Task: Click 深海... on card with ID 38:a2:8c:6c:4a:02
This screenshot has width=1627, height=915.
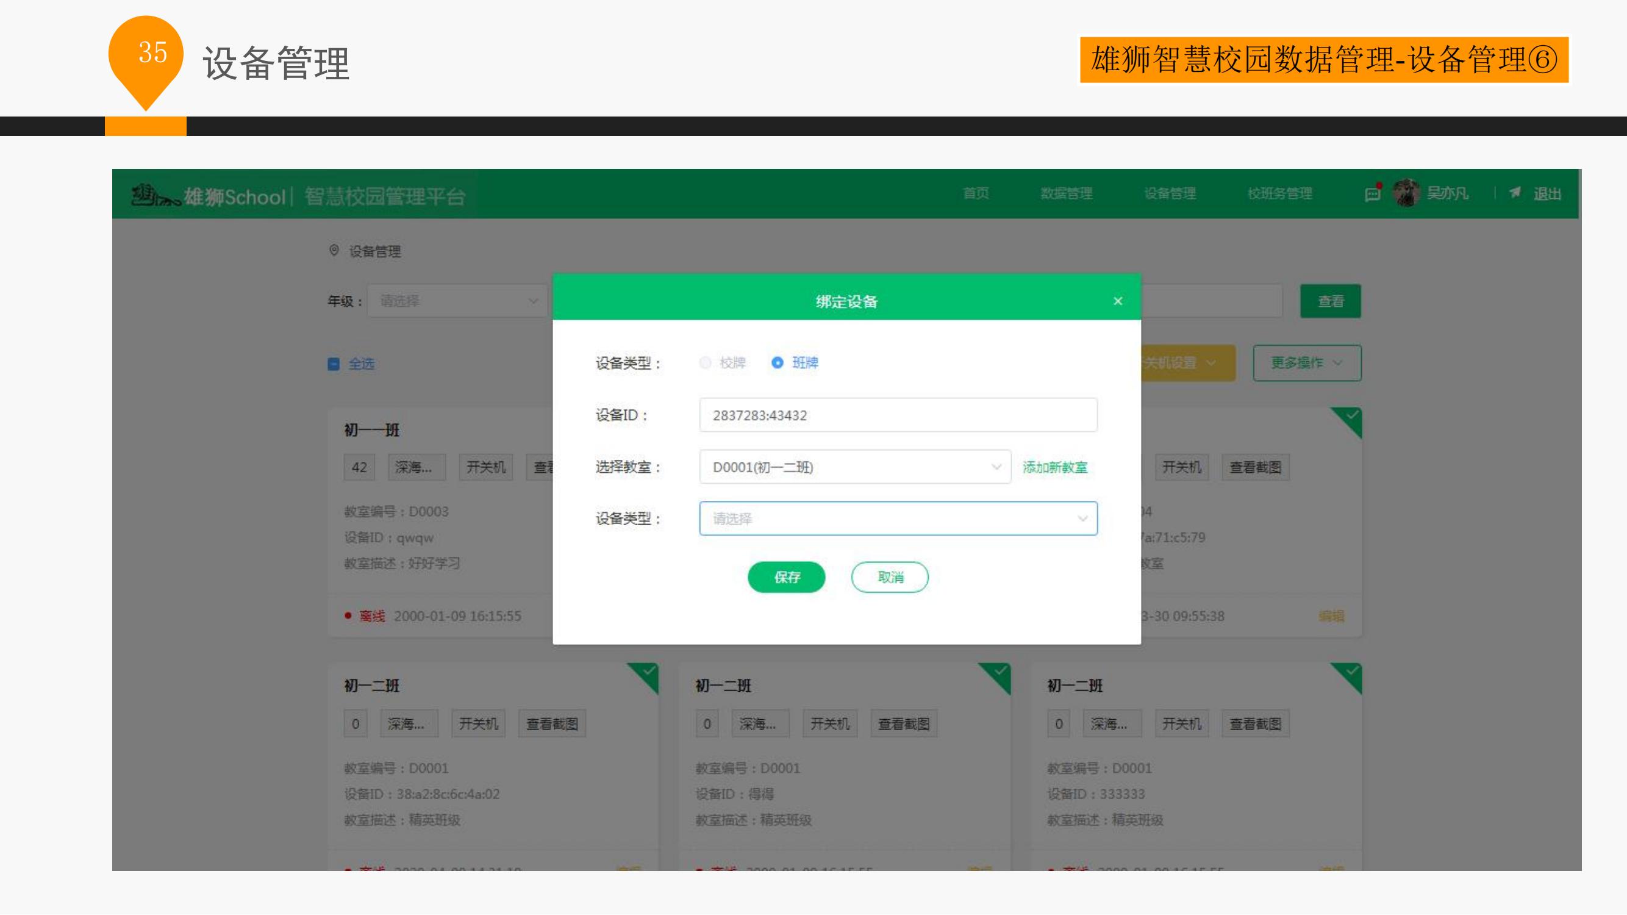Action: [409, 723]
